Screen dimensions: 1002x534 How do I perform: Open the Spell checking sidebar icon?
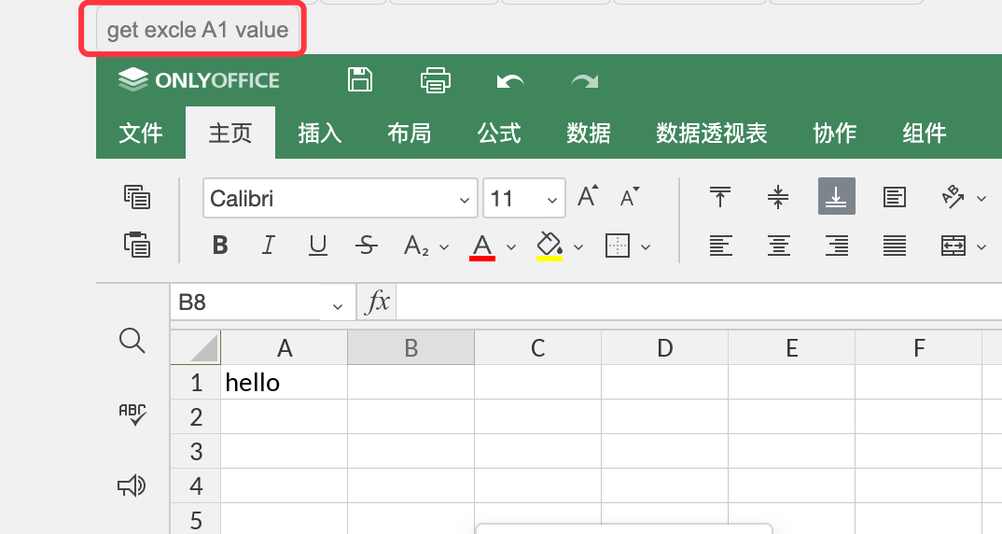pyautogui.click(x=132, y=414)
